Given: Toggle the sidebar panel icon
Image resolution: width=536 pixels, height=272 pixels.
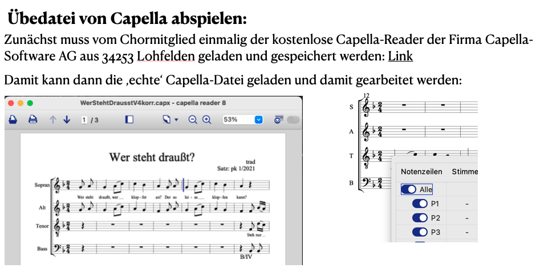Looking at the screenshot, I should click(129, 120).
